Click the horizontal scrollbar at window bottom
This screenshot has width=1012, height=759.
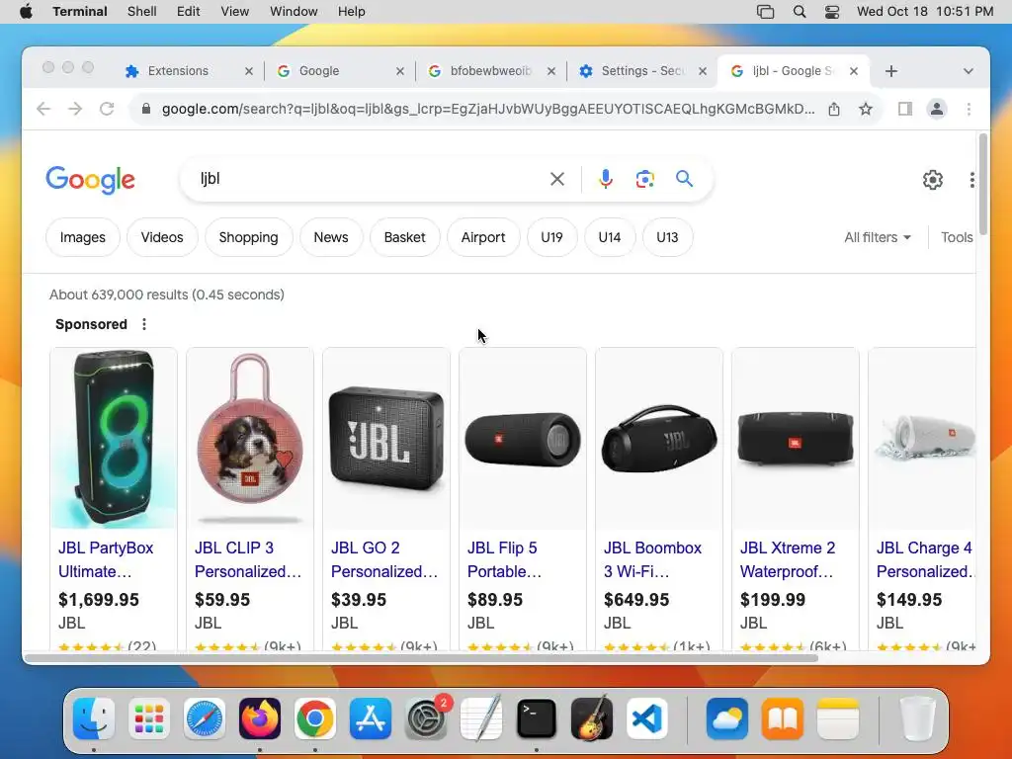[421, 658]
